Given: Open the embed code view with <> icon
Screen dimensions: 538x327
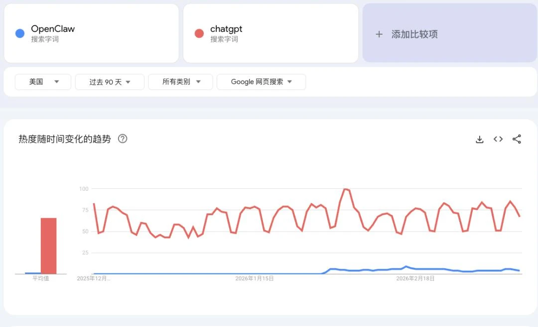Looking at the screenshot, I should [x=498, y=139].
